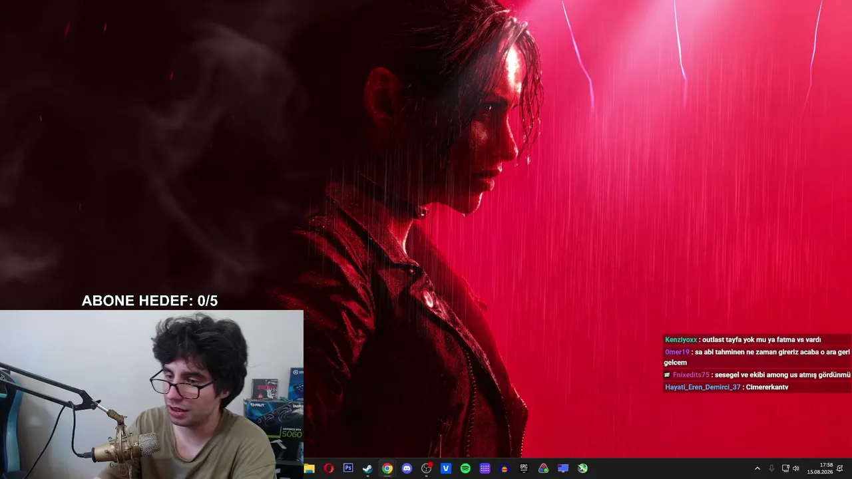Show hidden system tray icons
The width and height of the screenshot is (852, 479).
click(757, 468)
